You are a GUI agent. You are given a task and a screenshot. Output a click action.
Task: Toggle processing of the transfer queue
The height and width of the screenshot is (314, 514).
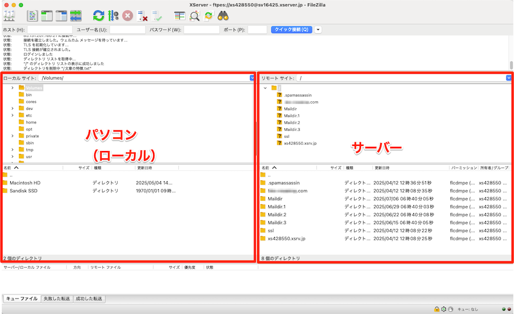[113, 16]
